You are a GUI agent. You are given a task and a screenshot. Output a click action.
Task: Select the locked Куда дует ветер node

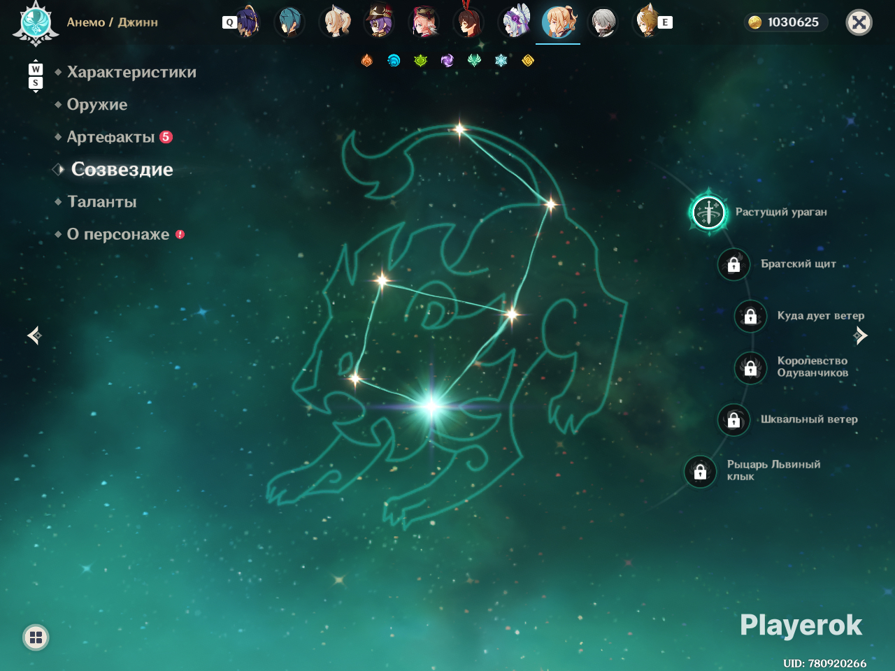[750, 316]
